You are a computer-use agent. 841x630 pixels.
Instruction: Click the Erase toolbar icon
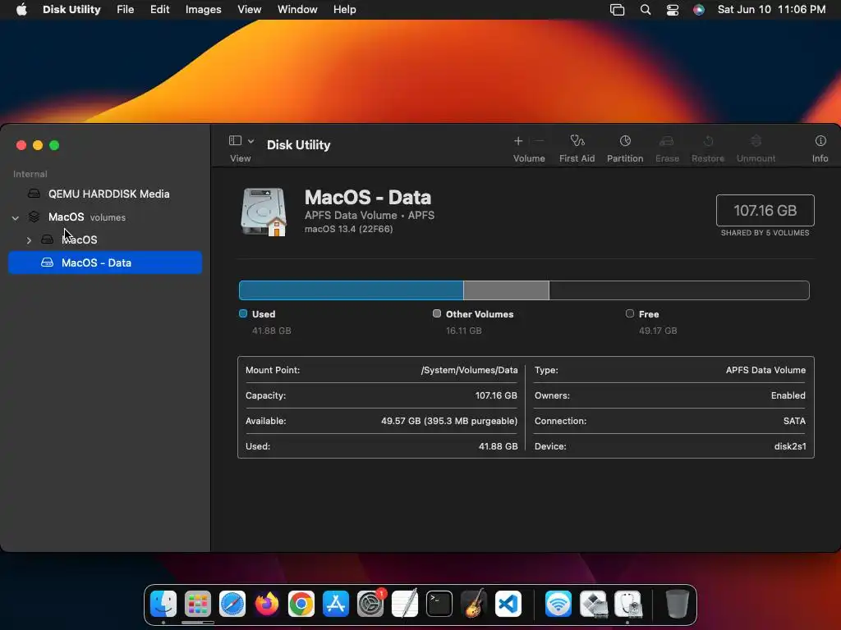[667, 141]
